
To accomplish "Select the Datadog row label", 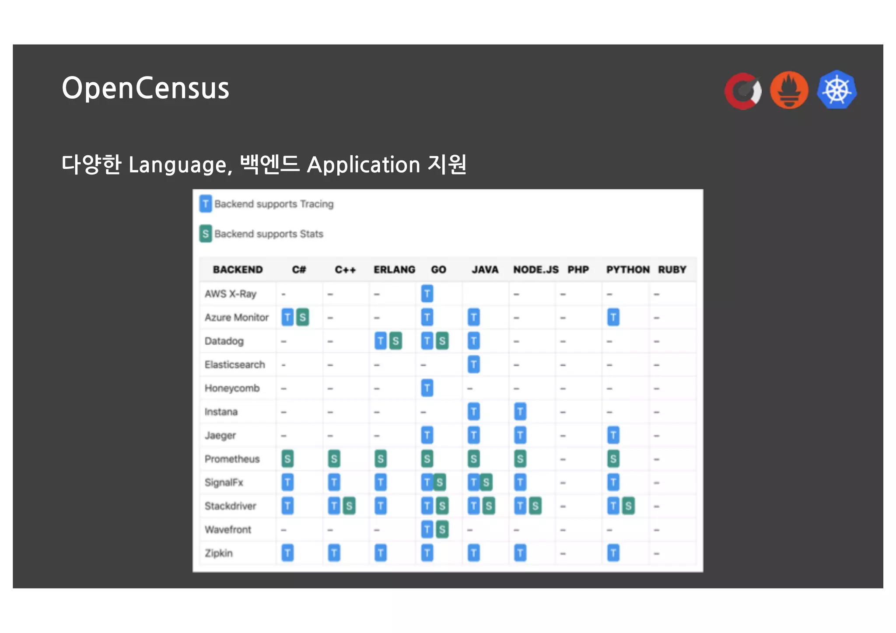I will point(224,341).
